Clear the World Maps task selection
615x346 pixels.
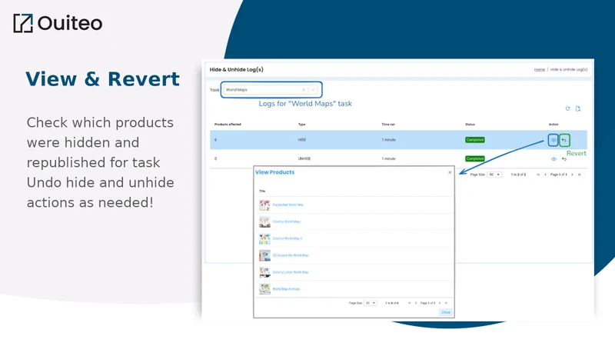click(x=304, y=90)
